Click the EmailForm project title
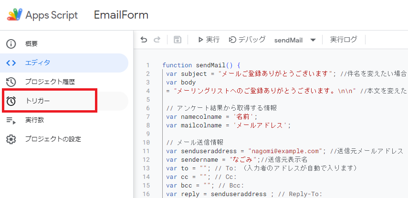408x198 pixels. [x=121, y=15]
